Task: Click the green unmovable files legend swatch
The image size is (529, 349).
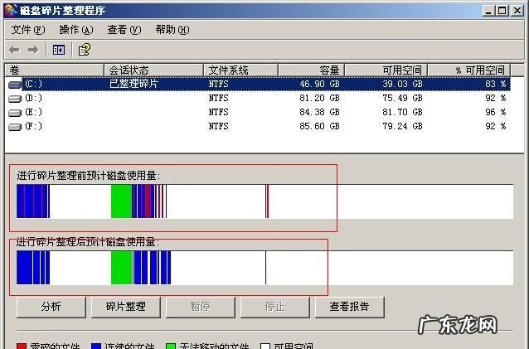Action: tap(171, 346)
